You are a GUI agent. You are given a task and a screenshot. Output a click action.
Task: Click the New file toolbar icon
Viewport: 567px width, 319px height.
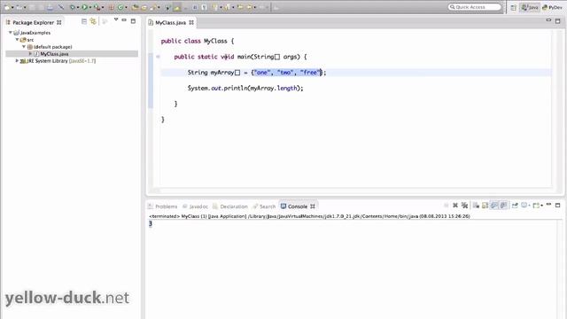[7, 7]
